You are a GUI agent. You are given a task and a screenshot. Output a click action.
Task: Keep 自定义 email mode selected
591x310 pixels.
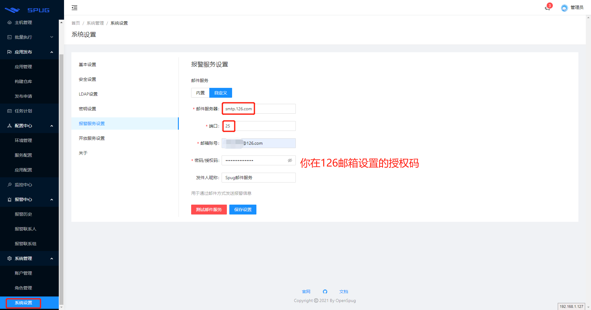[220, 93]
